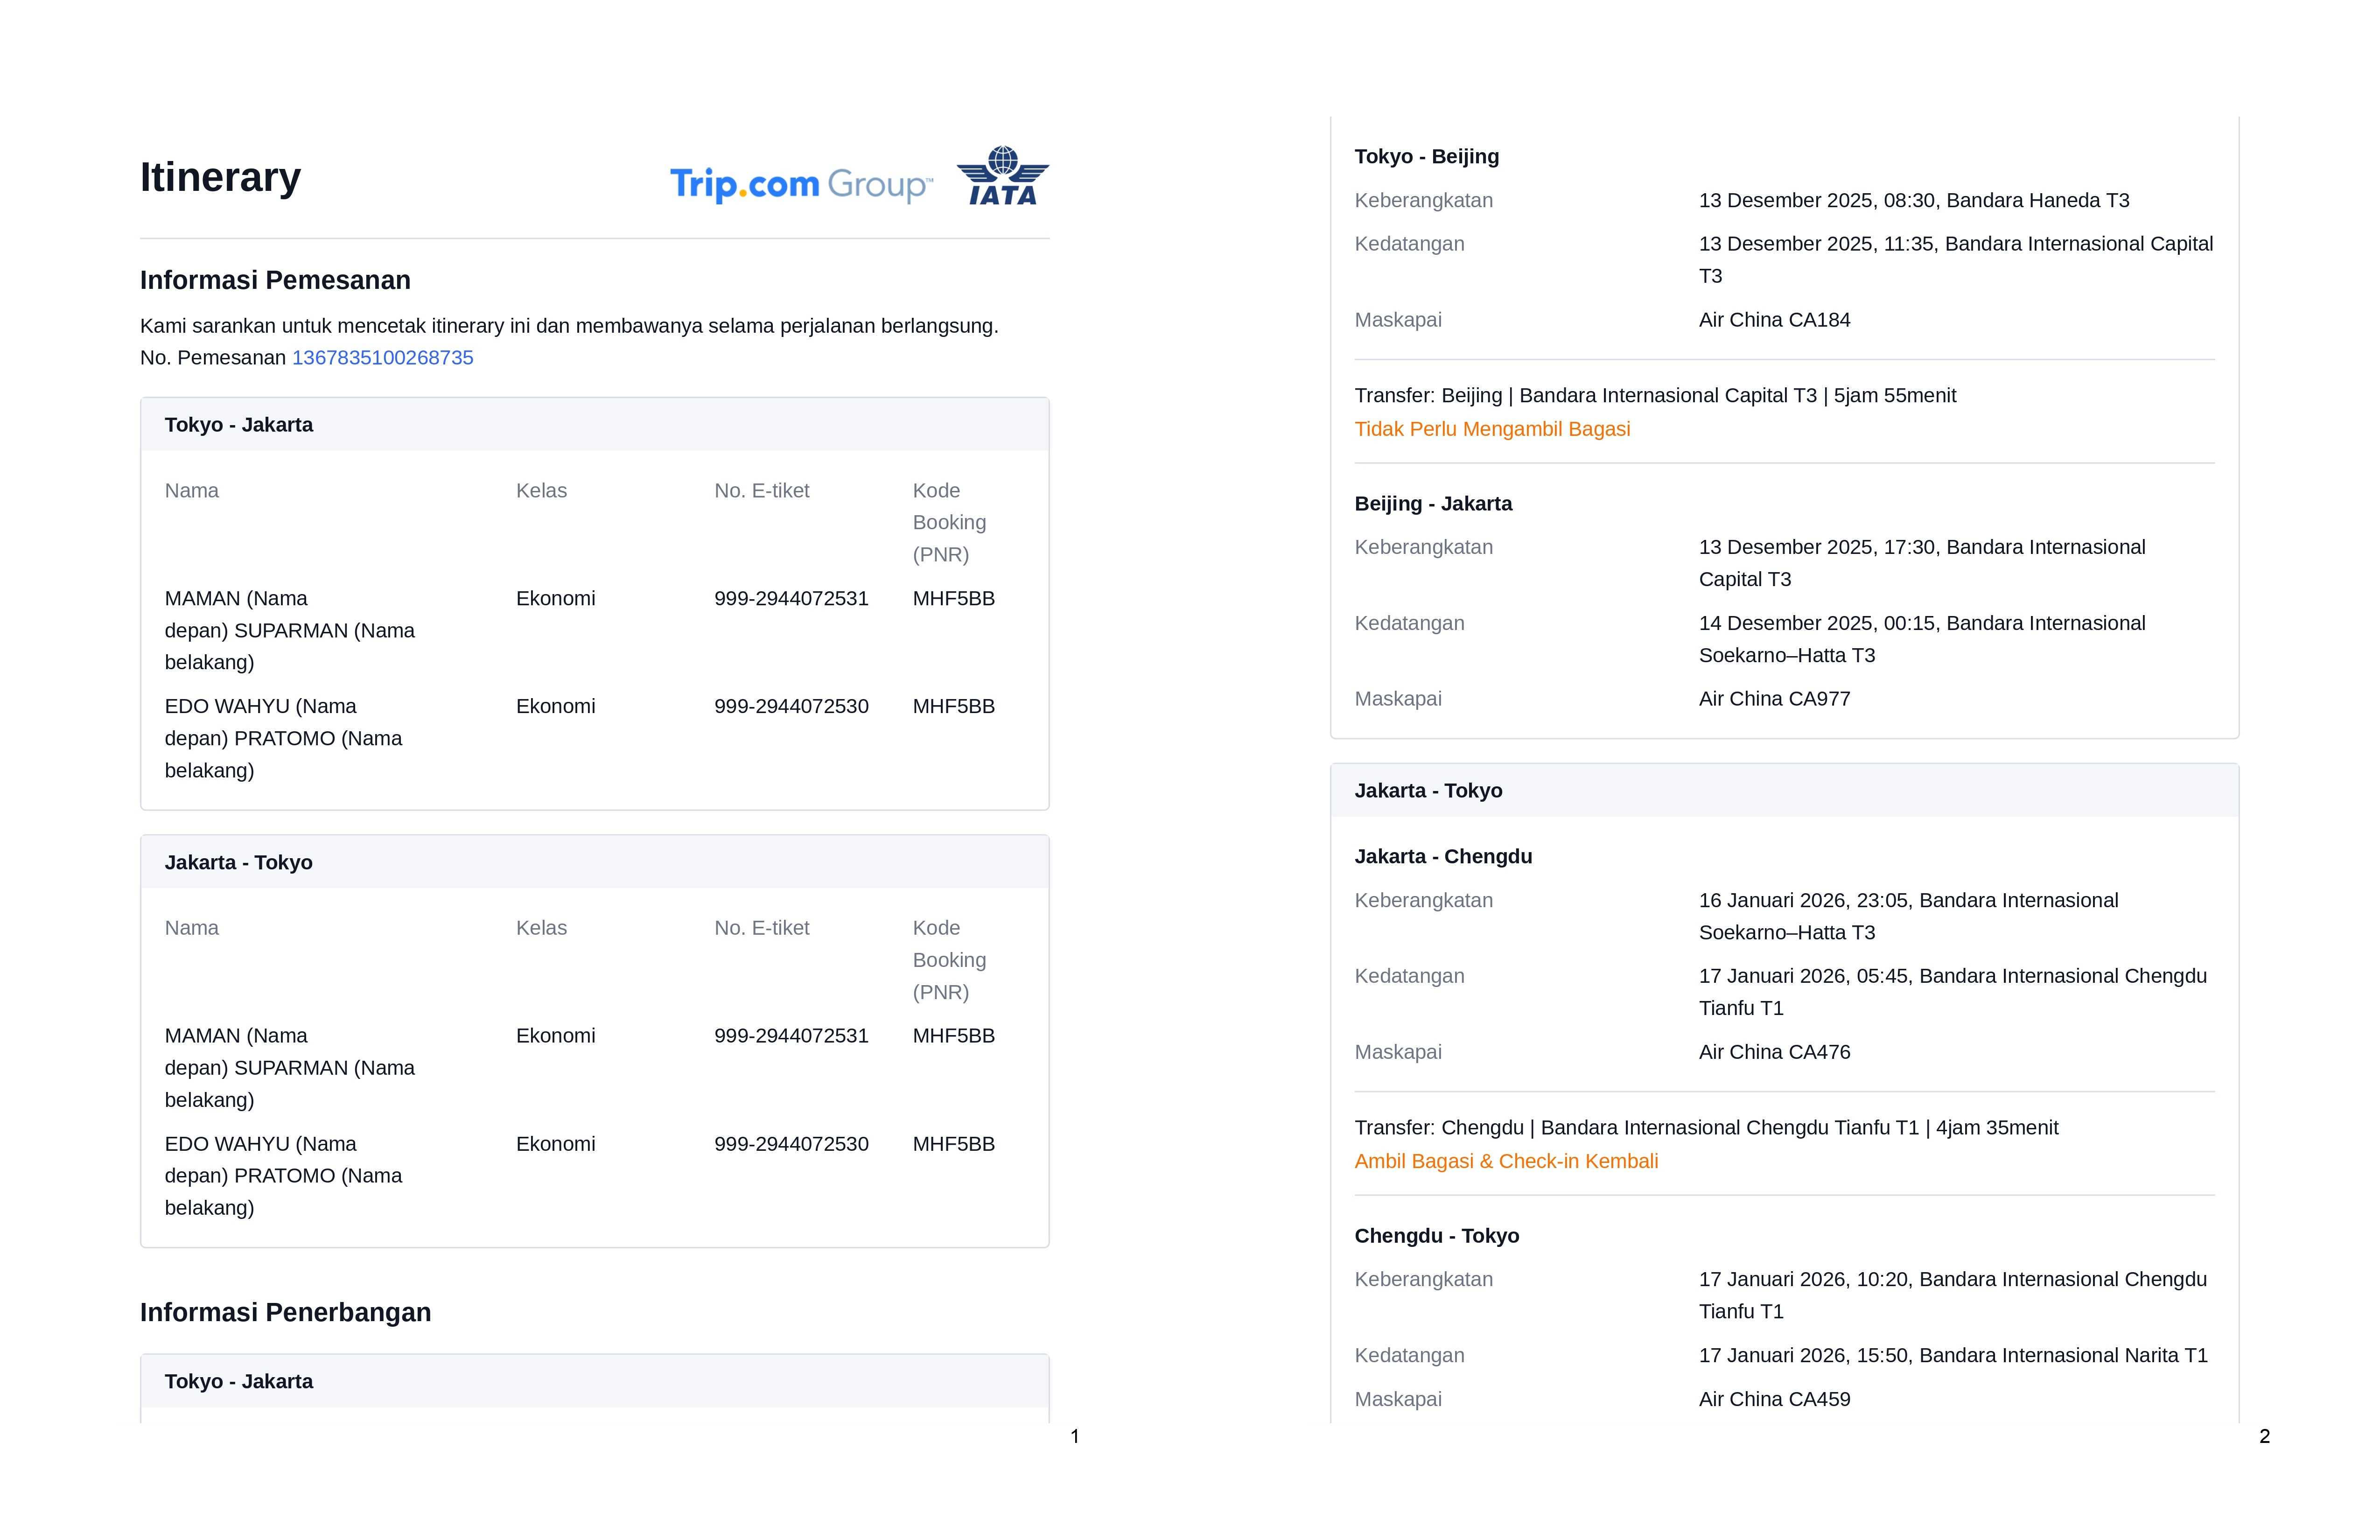Image resolution: width=2380 pixels, height=1540 pixels.
Task: Click the Beijing - Jakarta segment title
Action: (x=1433, y=504)
